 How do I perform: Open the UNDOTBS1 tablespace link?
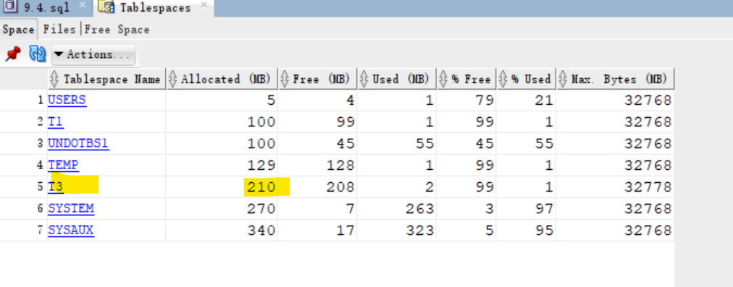pos(78,143)
